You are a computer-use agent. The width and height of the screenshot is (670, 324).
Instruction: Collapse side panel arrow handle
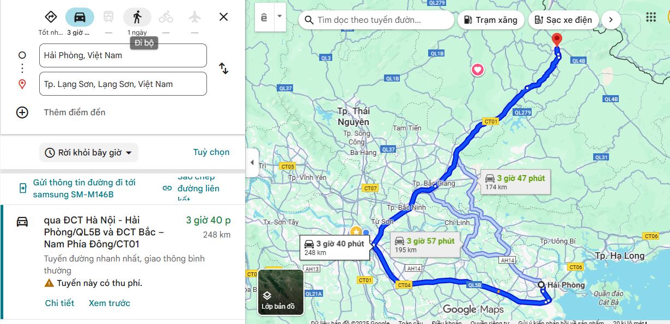pyautogui.click(x=252, y=163)
